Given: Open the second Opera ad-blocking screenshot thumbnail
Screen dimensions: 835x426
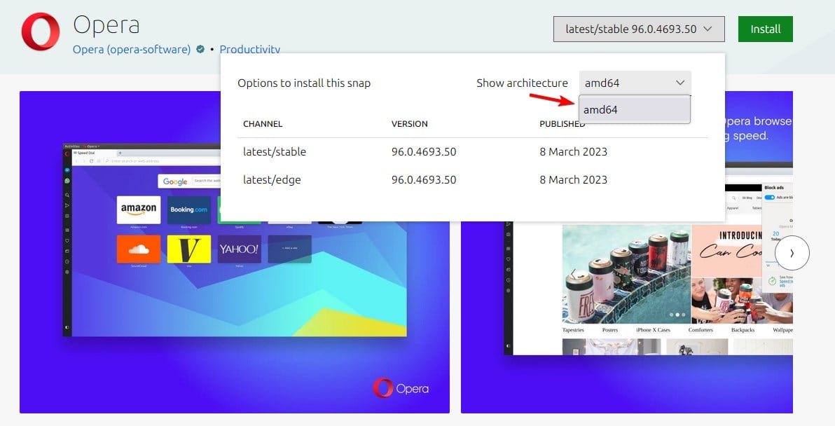Looking at the screenshot, I should click(627, 252).
